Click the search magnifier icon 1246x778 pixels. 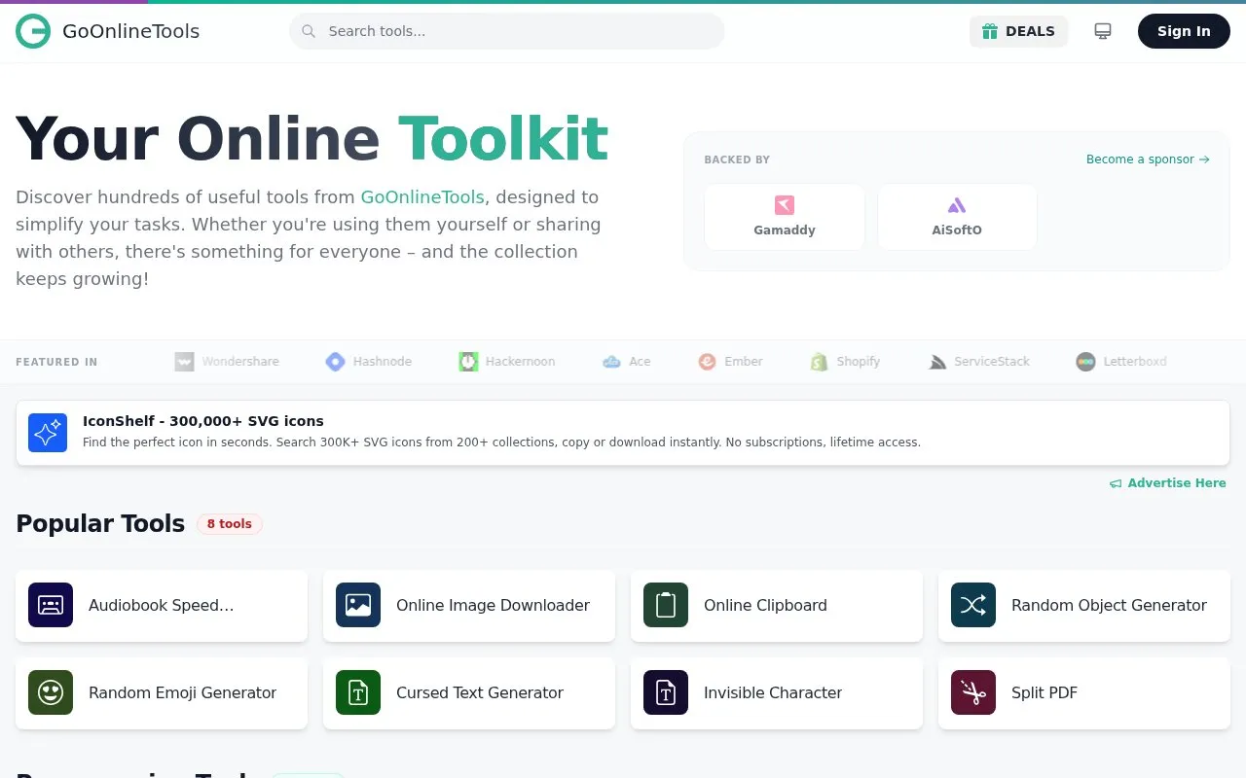309,31
